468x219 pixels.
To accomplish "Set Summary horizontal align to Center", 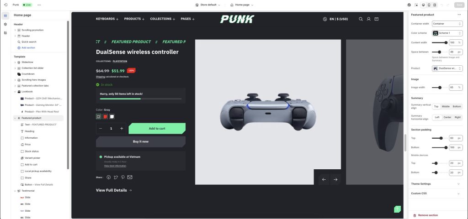I will tap(447, 117).
